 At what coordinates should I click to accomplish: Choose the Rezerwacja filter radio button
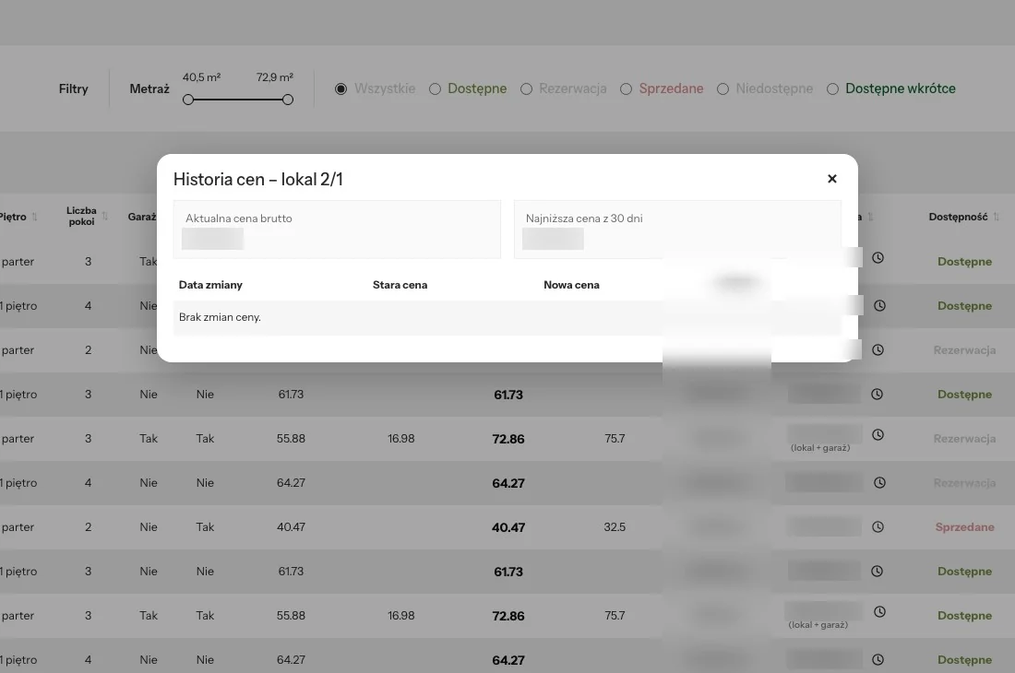[x=527, y=89]
